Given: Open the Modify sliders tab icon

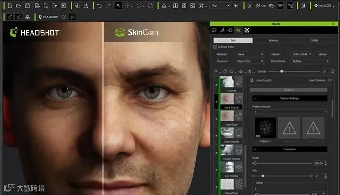Looking at the screenshot, I should [214, 30].
